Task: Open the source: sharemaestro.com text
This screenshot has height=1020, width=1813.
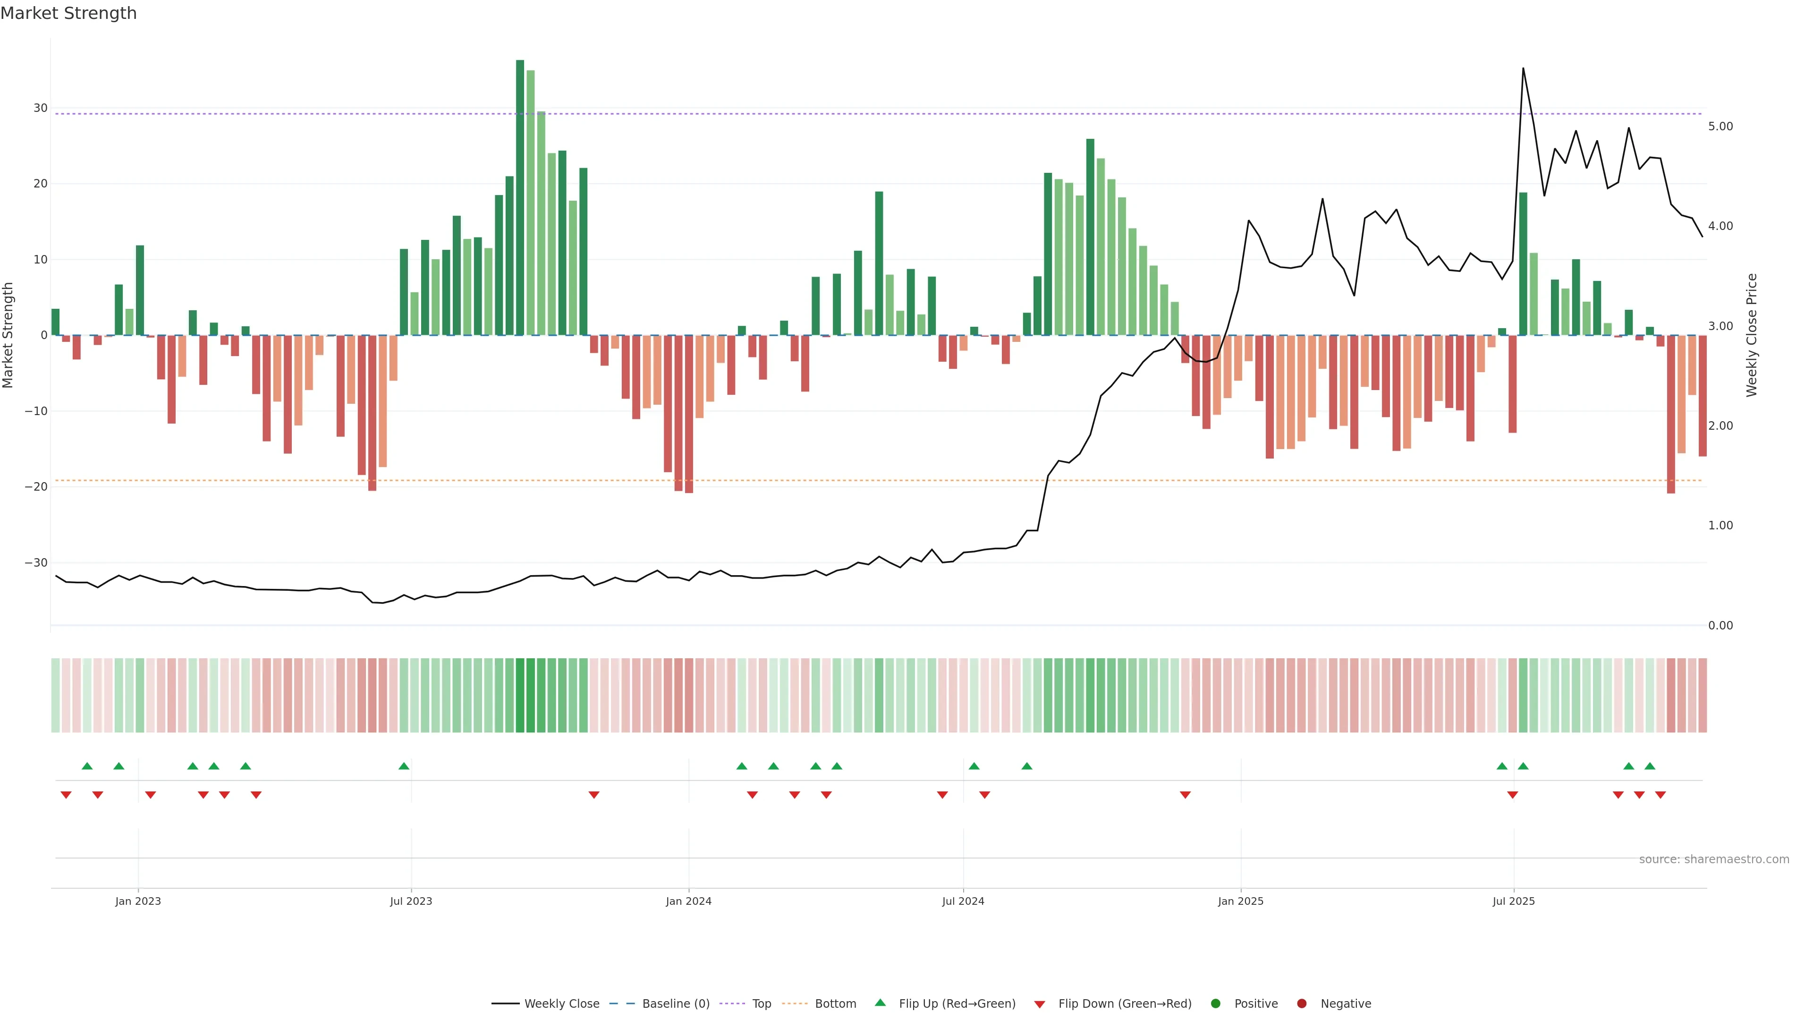Action: pyautogui.click(x=1714, y=859)
